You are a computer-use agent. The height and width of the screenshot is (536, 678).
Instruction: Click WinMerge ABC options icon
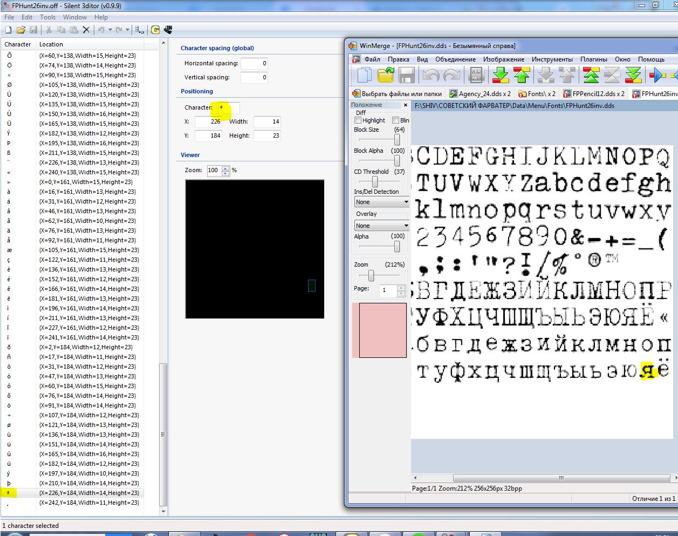click(x=476, y=76)
